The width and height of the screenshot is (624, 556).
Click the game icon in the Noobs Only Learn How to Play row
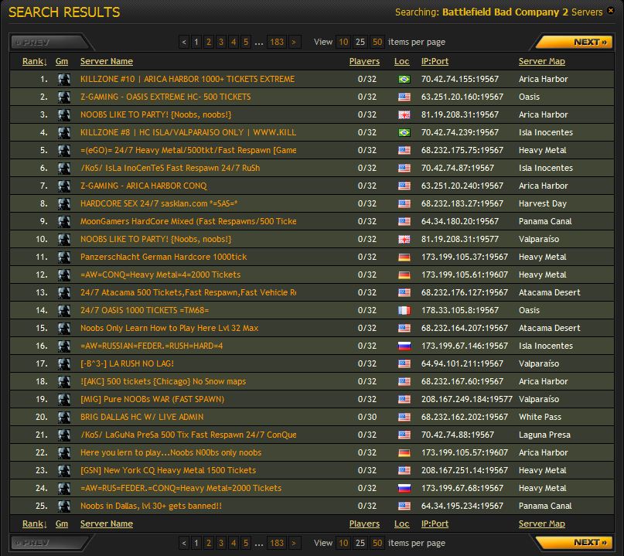[63, 329]
